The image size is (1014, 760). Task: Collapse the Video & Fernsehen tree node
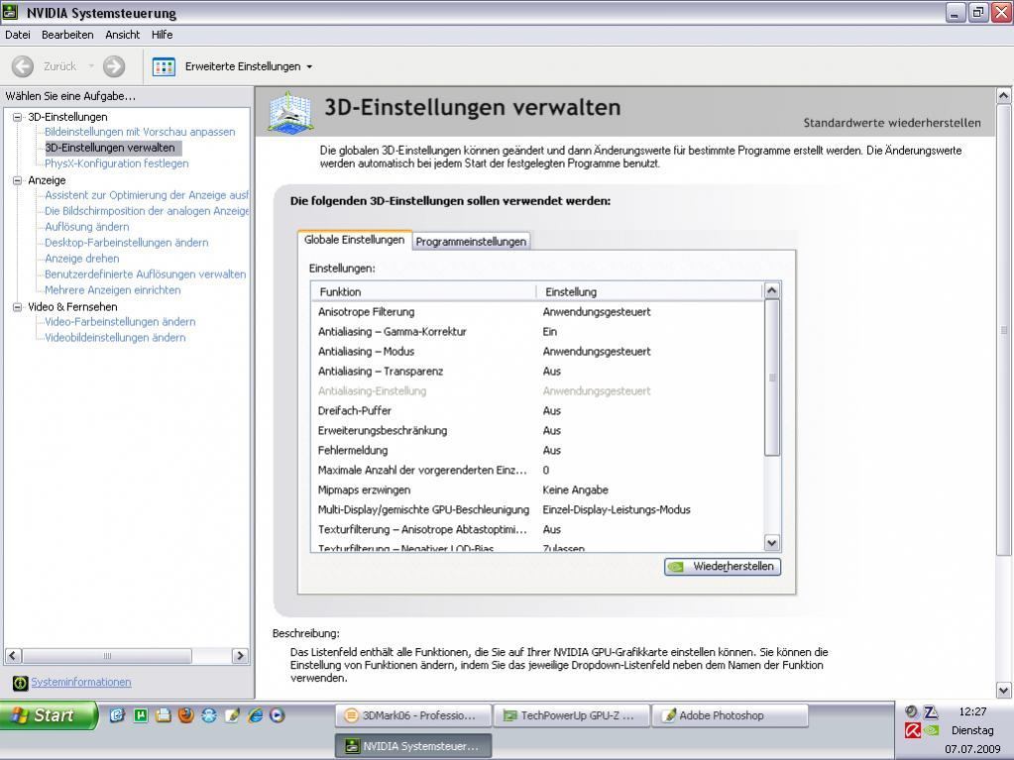(x=18, y=307)
